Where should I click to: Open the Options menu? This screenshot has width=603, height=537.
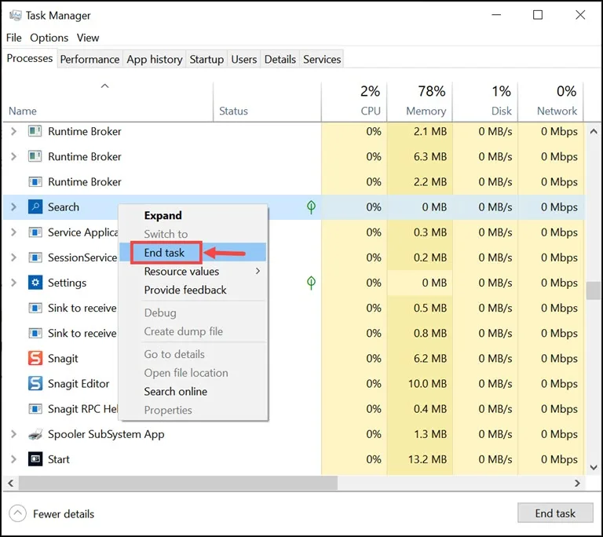(49, 38)
